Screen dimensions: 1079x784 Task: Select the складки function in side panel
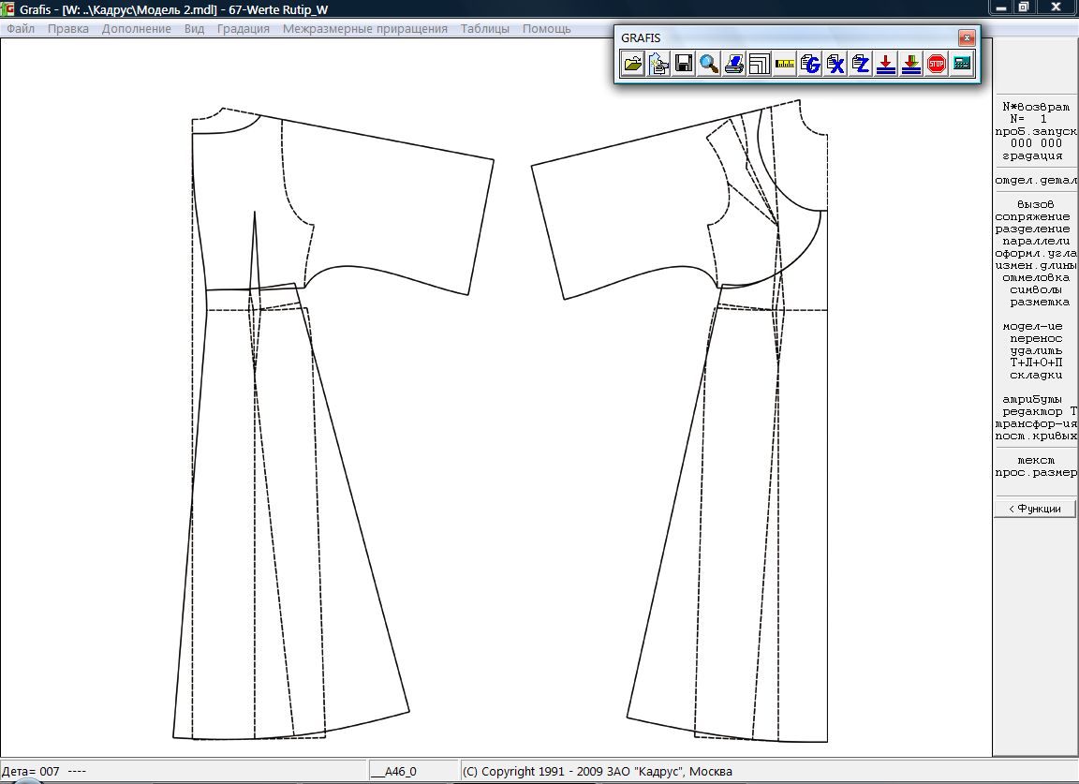point(1036,375)
